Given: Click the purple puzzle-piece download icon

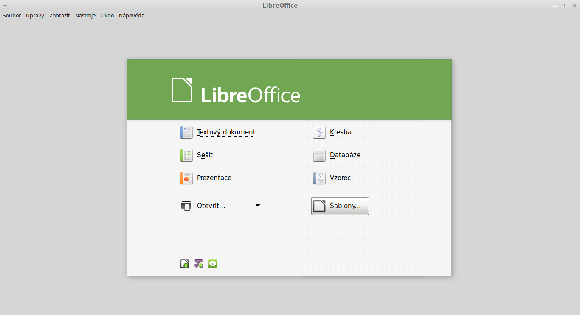Looking at the screenshot, I should (x=199, y=264).
